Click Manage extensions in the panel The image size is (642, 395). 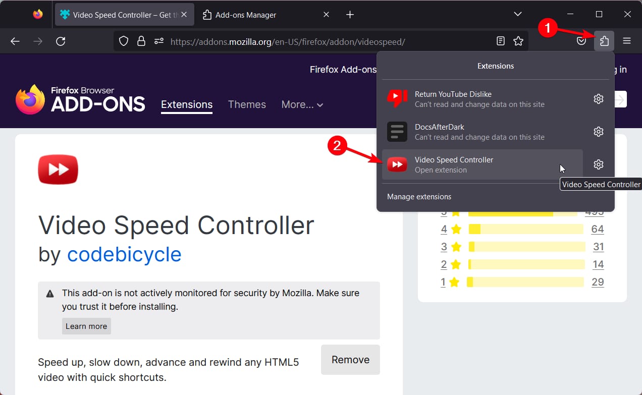(419, 197)
